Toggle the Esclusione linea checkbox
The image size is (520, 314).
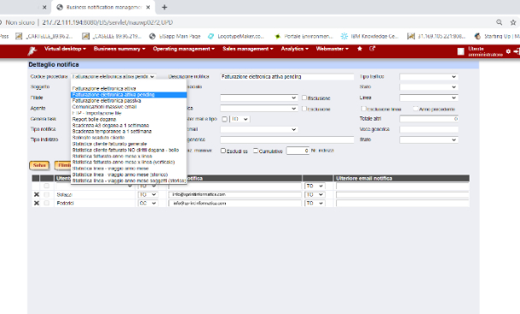click(363, 109)
